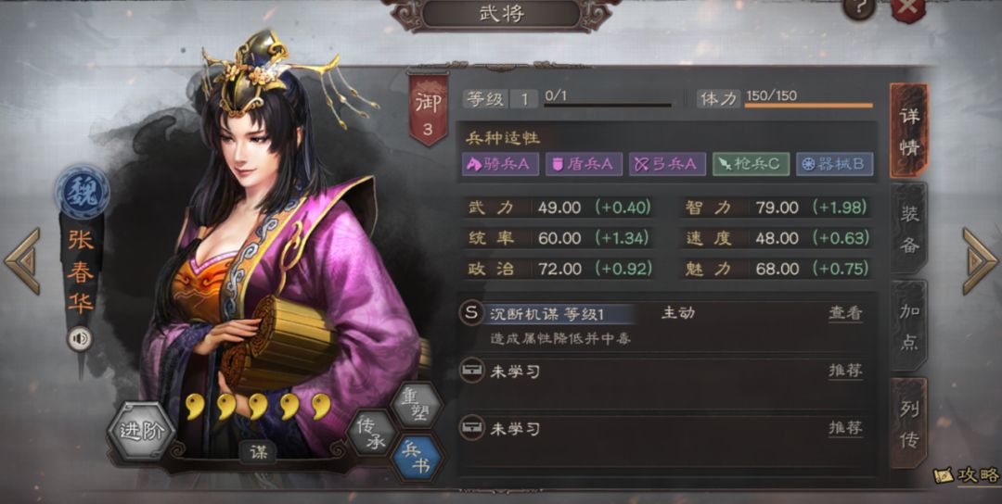Go to previous general with left arrow
The image size is (1002, 504).
click(x=22, y=261)
